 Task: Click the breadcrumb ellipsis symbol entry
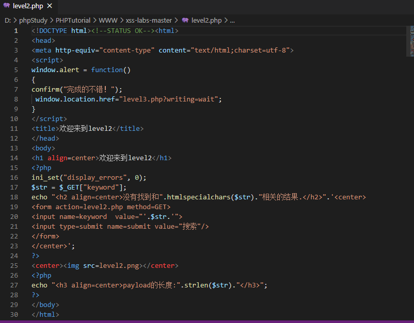[x=232, y=21]
